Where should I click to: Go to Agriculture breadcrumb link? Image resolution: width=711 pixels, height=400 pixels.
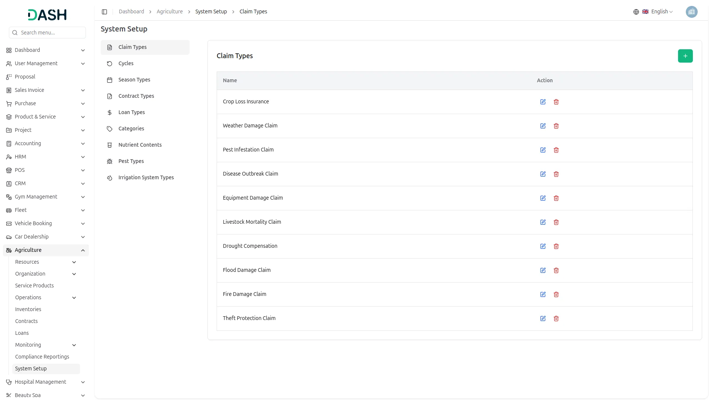tap(170, 12)
